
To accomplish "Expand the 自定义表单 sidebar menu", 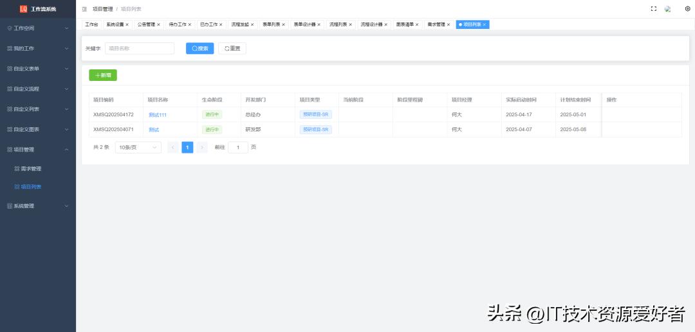I will 38,69.
